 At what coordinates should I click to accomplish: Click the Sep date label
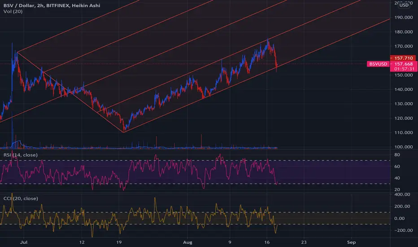coord(351,243)
